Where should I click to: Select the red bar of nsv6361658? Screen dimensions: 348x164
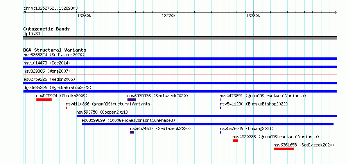tap(283, 149)
